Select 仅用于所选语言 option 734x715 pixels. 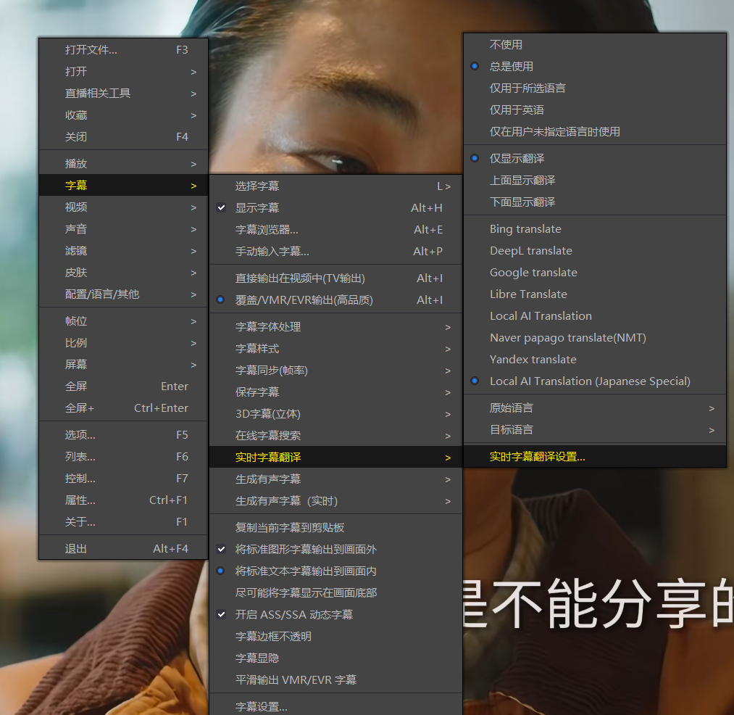[x=594, y=88]
